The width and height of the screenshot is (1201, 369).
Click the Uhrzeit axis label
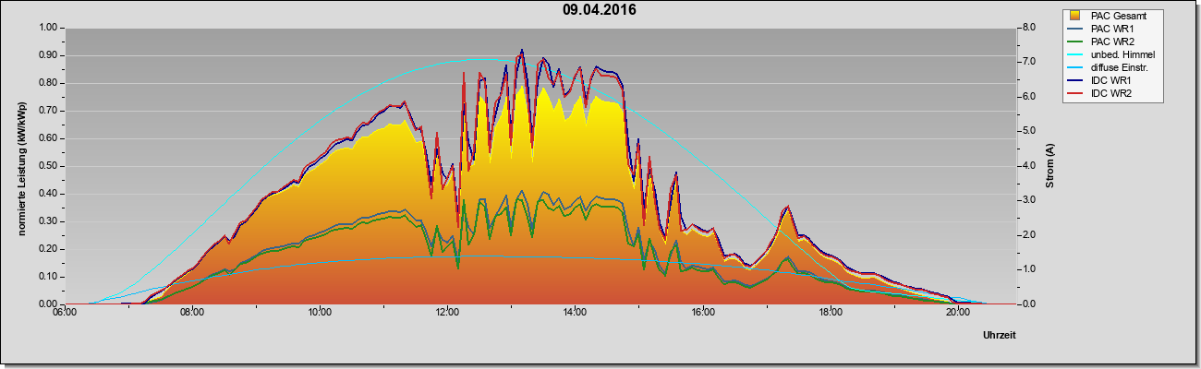(1000, 336)
